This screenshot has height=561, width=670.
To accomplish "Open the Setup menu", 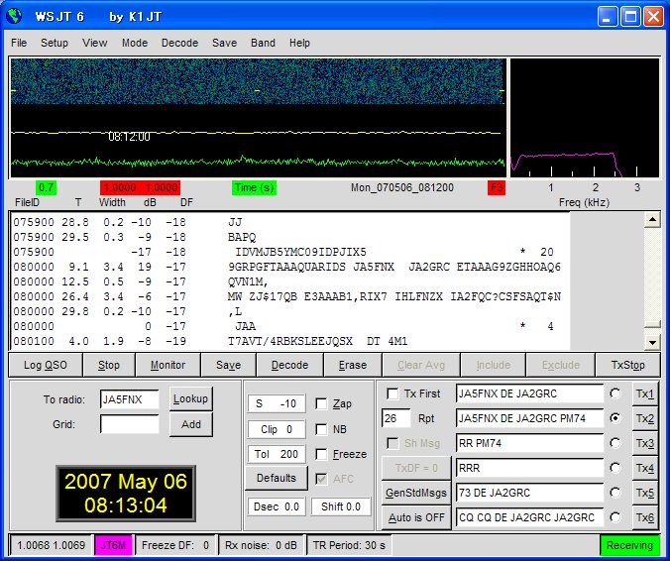I will click(x=55, y=43).
